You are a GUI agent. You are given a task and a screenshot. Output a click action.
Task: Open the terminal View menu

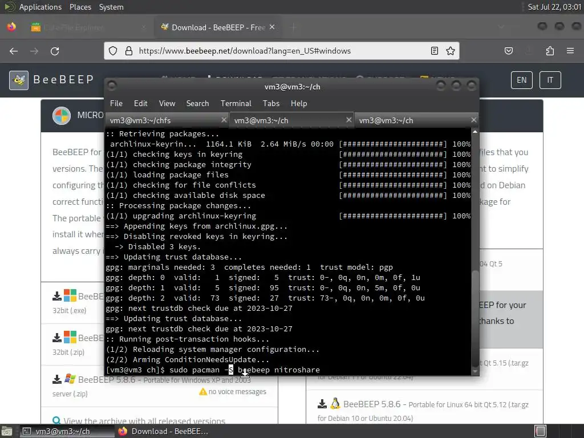coord(167,104)
